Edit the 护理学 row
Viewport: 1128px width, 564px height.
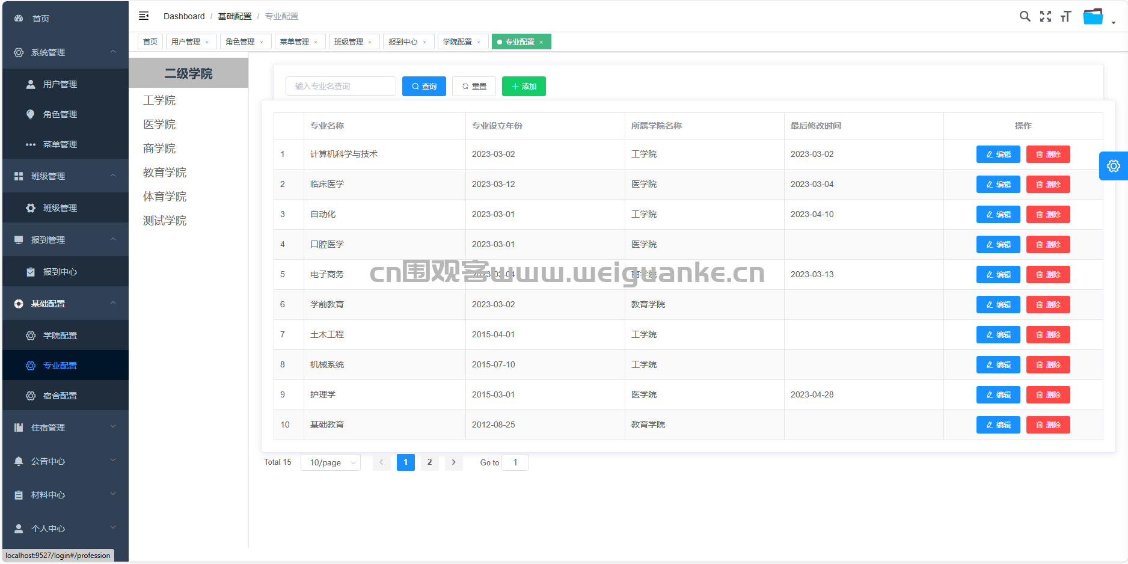point(998,395)
